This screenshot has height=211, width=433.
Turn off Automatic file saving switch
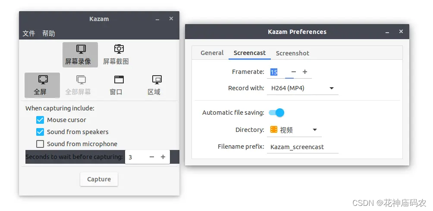[x=276, y=113]
